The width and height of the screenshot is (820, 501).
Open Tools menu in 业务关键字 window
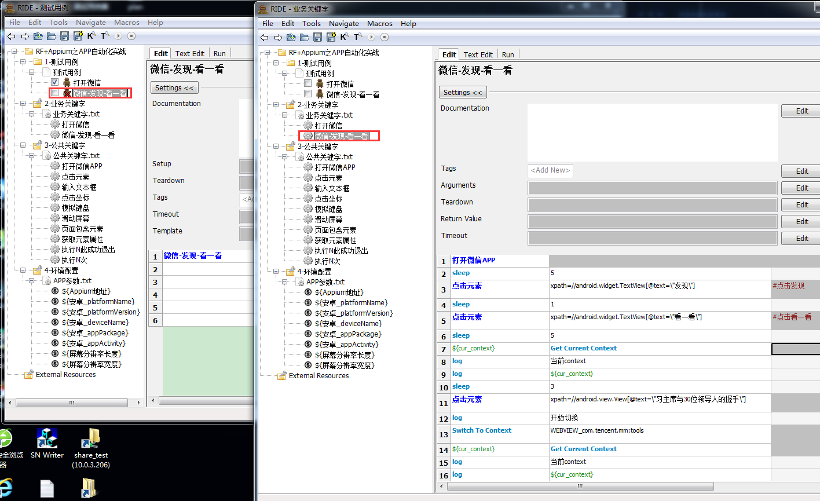tap(312, 24)
